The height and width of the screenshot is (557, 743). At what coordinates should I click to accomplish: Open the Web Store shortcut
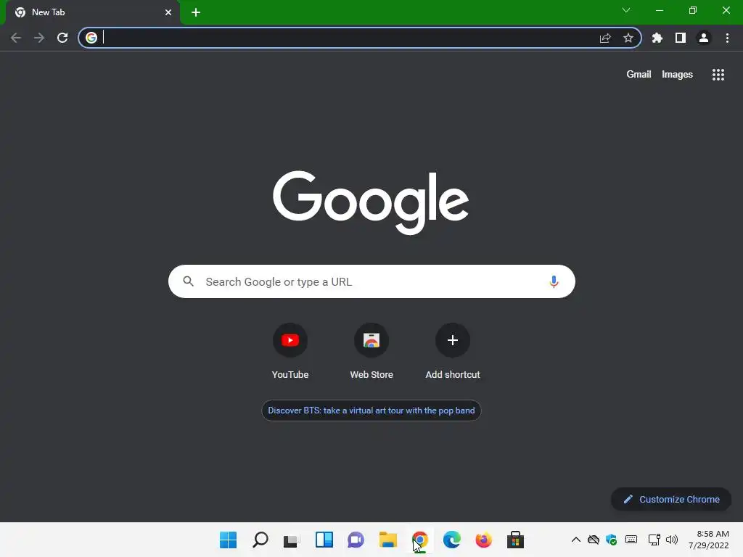(371, 351)
